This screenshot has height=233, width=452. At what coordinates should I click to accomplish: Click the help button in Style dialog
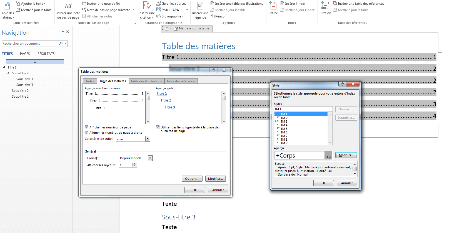tap(342, 84)
